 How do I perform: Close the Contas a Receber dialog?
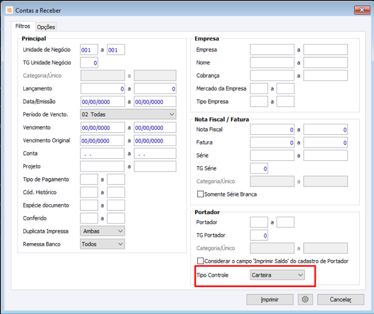362,10
